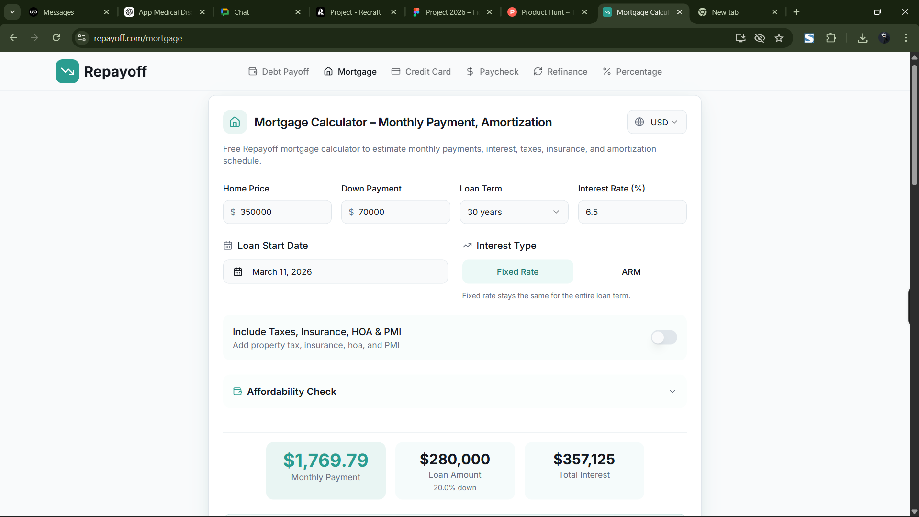
Task: Open the Loan Term 30 years dropdown
Action: 514,212
